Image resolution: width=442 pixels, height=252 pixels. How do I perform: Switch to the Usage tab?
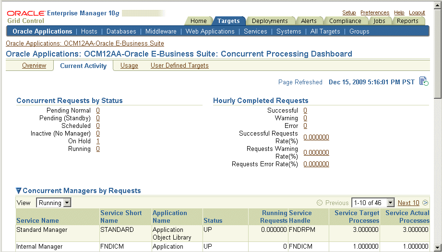click(x=129, y=66)
